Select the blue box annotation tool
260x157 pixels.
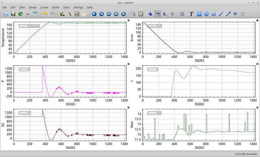pos(199,14)
